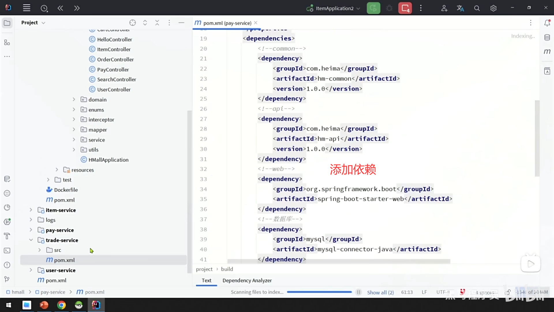554x312 pixels.
Task: Toggle the read-only lock in status bar
Action: pyautogui.click(x=508, y=292)
